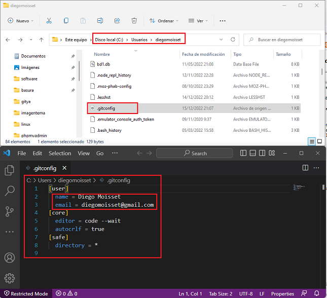Select the .moz-phab-config file
Image resolution: width=327 pixels, height=298 pixels.
114,86
